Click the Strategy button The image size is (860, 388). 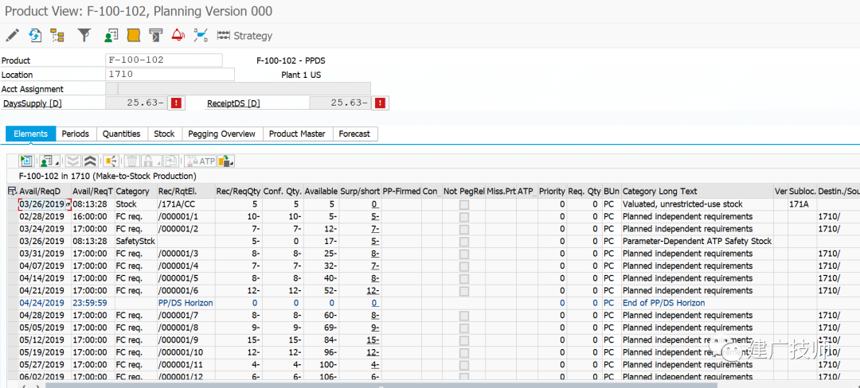pyautogui.click(x=244, y=36)
